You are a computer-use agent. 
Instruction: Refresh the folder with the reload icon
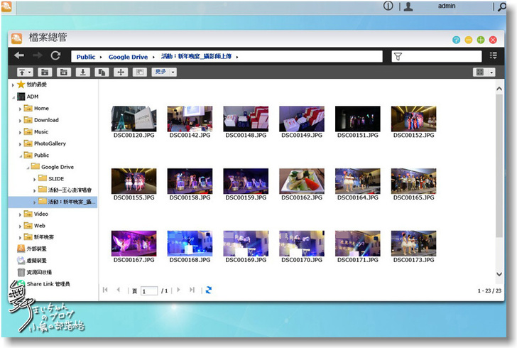click(x=55, y=55)
